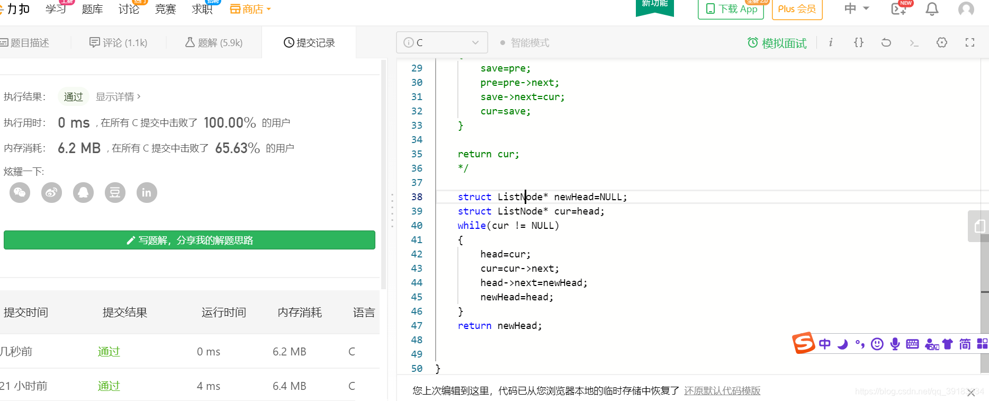This screenshot has height=401, width=989.
Task: Share result to Douban
Action: point(115,192)
